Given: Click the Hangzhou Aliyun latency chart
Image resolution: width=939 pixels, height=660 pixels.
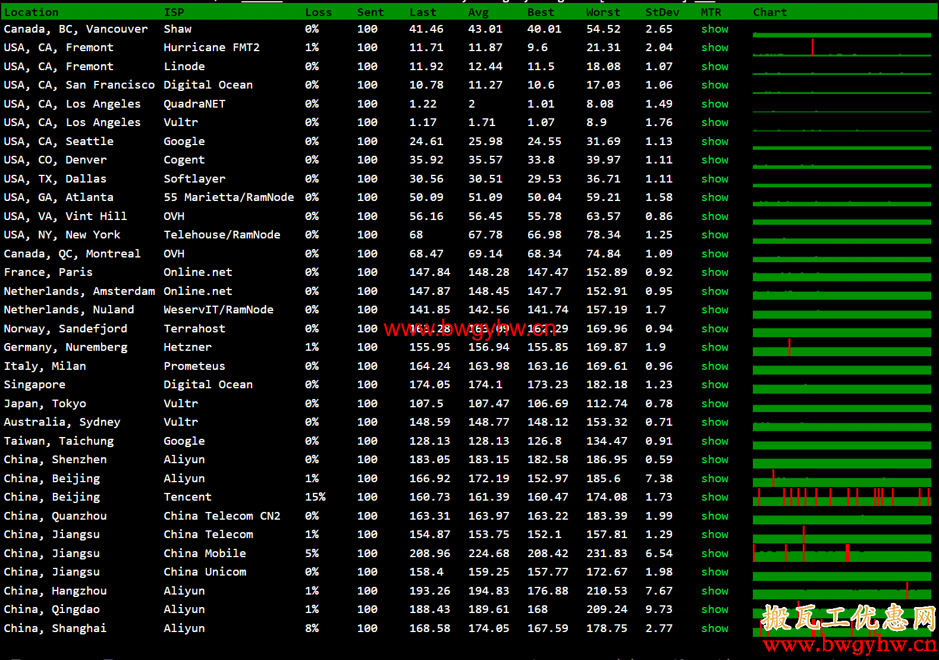Looking at the screenshot, I should [x=841, y=591].
